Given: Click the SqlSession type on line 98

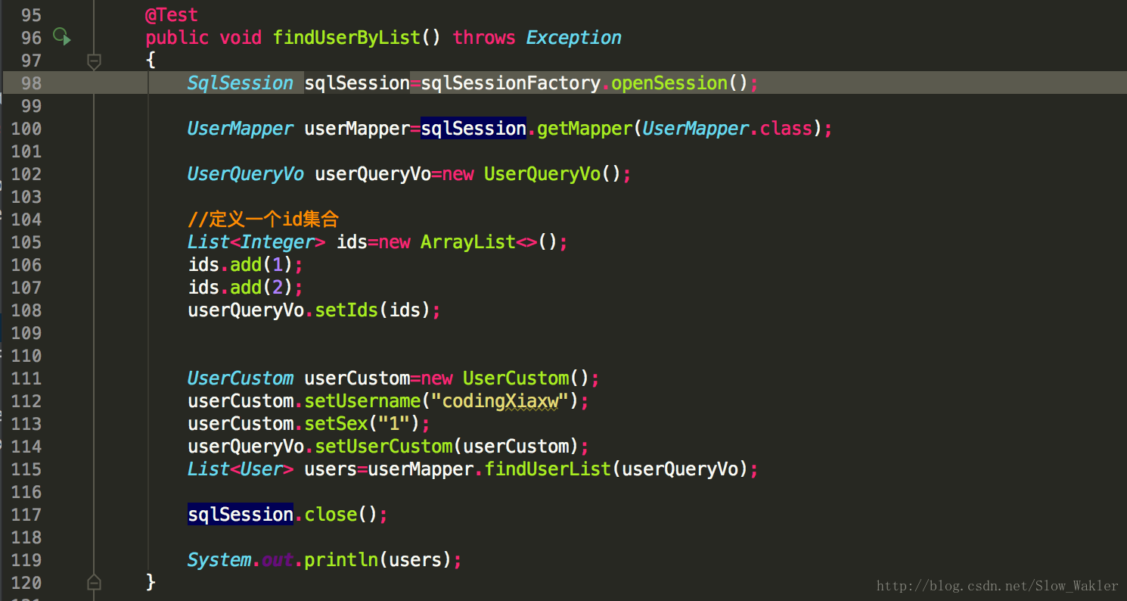Looking at the screenshot, I should [x=241, y=83].
